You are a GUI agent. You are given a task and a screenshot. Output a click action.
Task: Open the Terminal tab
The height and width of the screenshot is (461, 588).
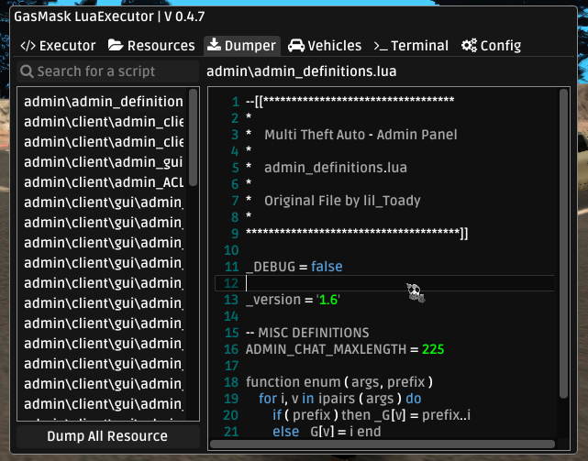pos(411,46)
